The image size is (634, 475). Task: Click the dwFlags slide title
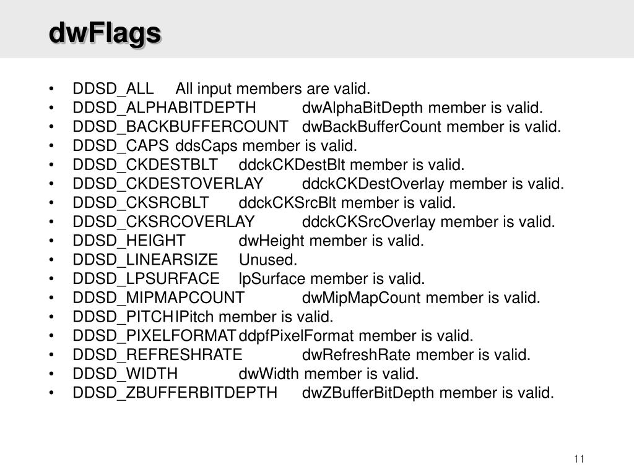click(x=105, y=33)
